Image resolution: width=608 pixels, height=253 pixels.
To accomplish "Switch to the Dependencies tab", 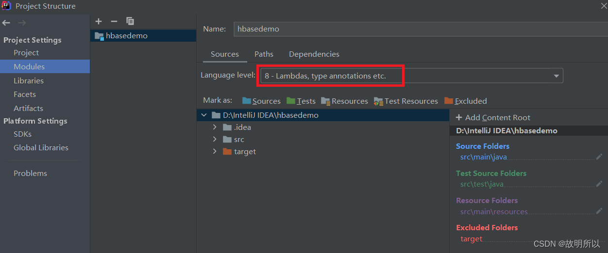I will point(314,54).
